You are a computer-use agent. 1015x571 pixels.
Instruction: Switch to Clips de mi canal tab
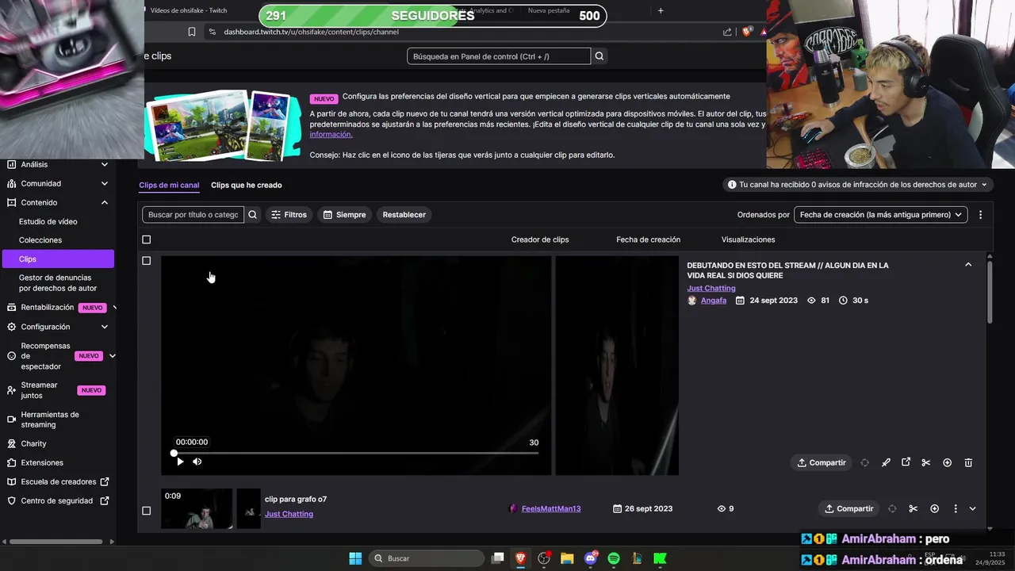click(169, 186)
